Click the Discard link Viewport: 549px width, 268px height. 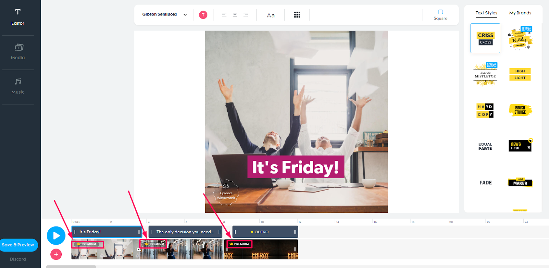18,259
